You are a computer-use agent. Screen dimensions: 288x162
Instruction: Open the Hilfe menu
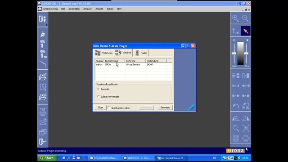click(119, 9)
